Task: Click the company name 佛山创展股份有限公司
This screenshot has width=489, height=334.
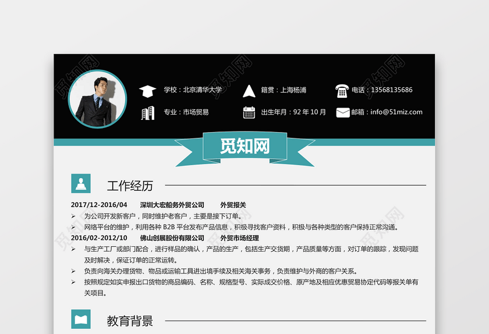Action: tap(172, 238)
